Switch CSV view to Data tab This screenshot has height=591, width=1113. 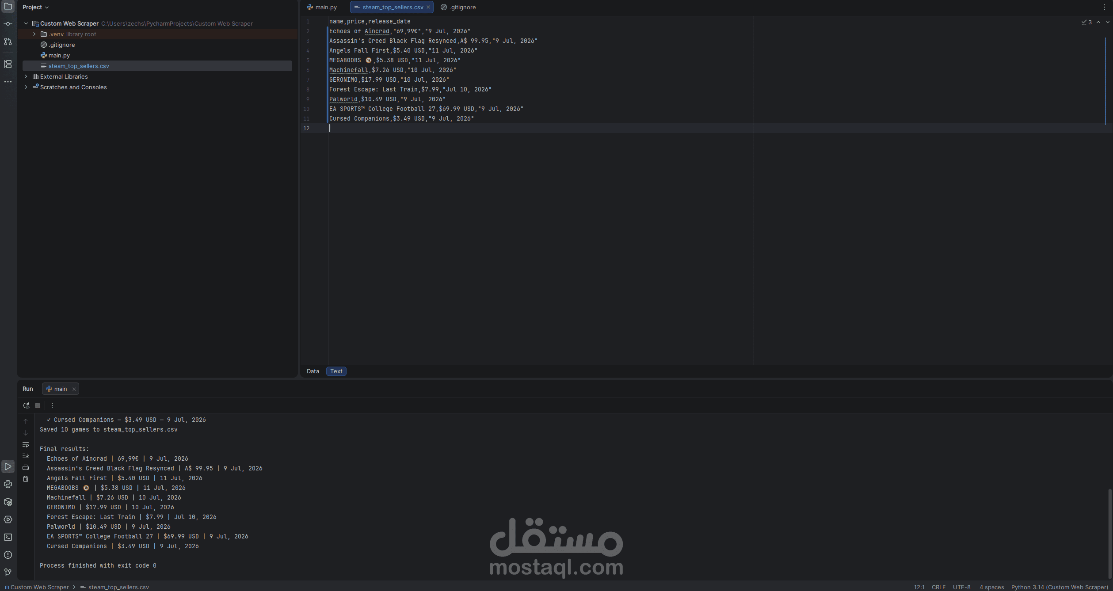313,371
